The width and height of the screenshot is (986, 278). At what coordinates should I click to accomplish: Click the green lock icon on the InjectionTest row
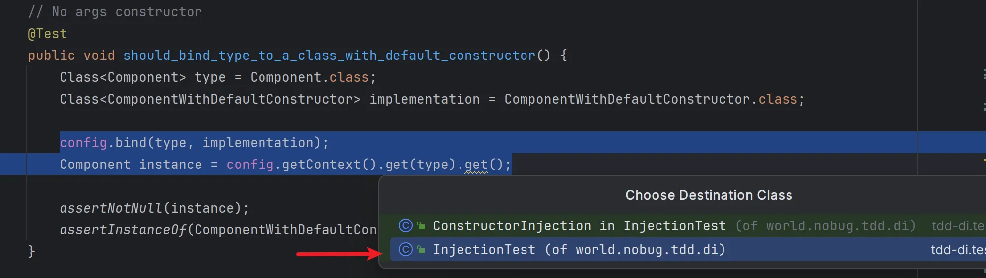click(x=421, y=250)
